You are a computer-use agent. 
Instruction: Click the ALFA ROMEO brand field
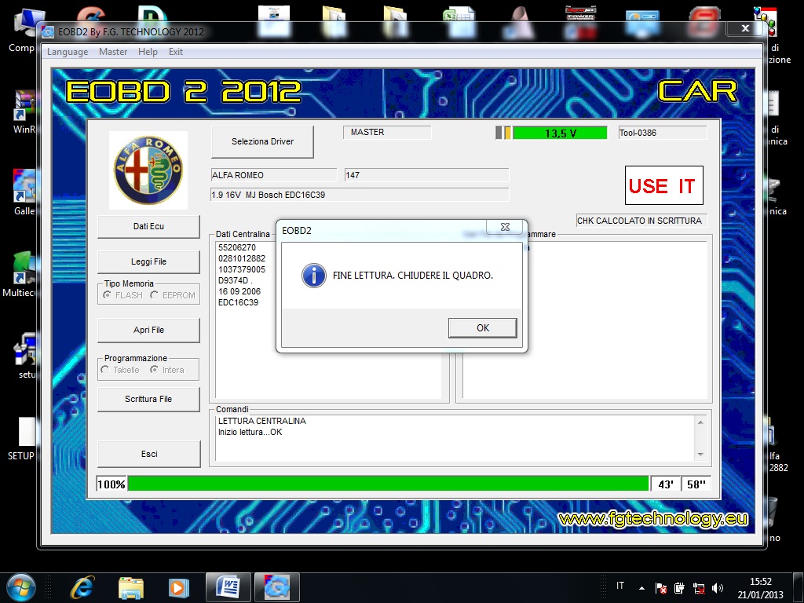pos(274,175)
